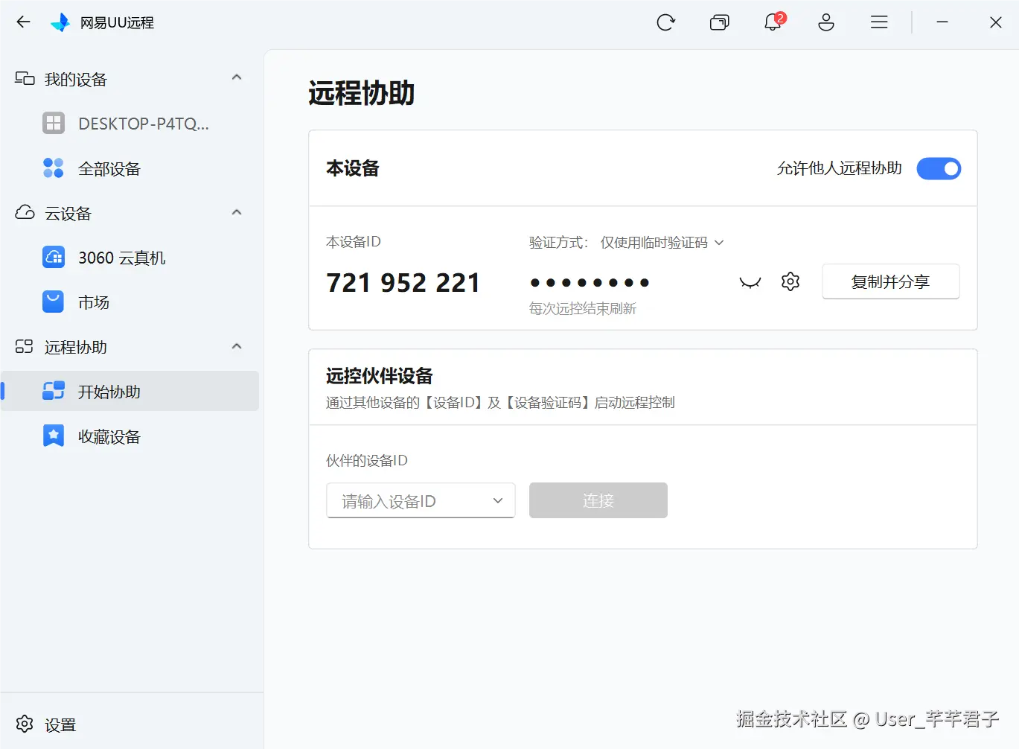This screenshot has width=1019, height=749.
Task: Close the 网易UU远程 window
Action: pyautogui.click(x=996, y=22)
